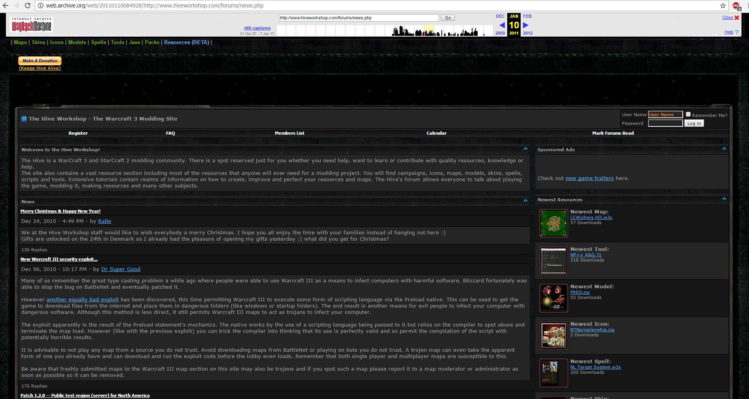Open the Calendar

click(x=437, y=133)
